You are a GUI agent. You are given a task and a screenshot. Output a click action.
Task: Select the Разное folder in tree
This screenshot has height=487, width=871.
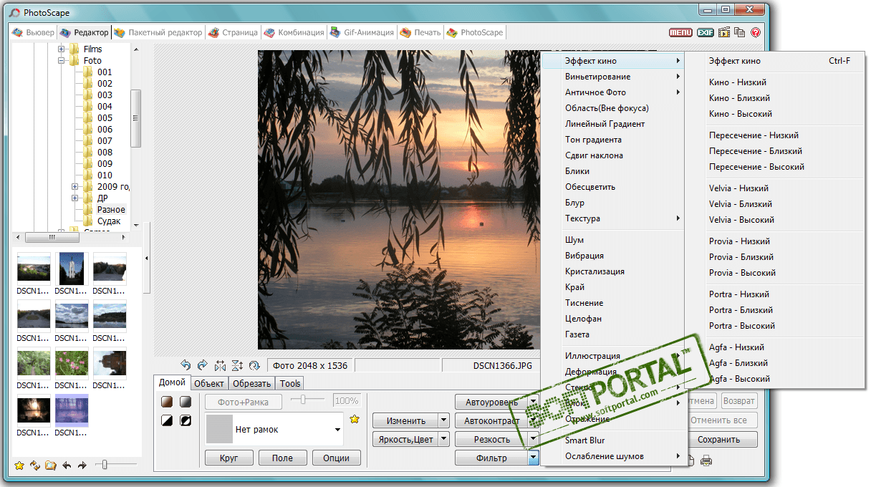click(111, 210)
